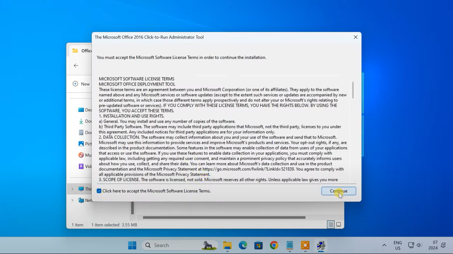Click the '1 item' status bar text
The width and height of the screenshot is (453, 254).
pyautogui.click(x=78, y=225)
